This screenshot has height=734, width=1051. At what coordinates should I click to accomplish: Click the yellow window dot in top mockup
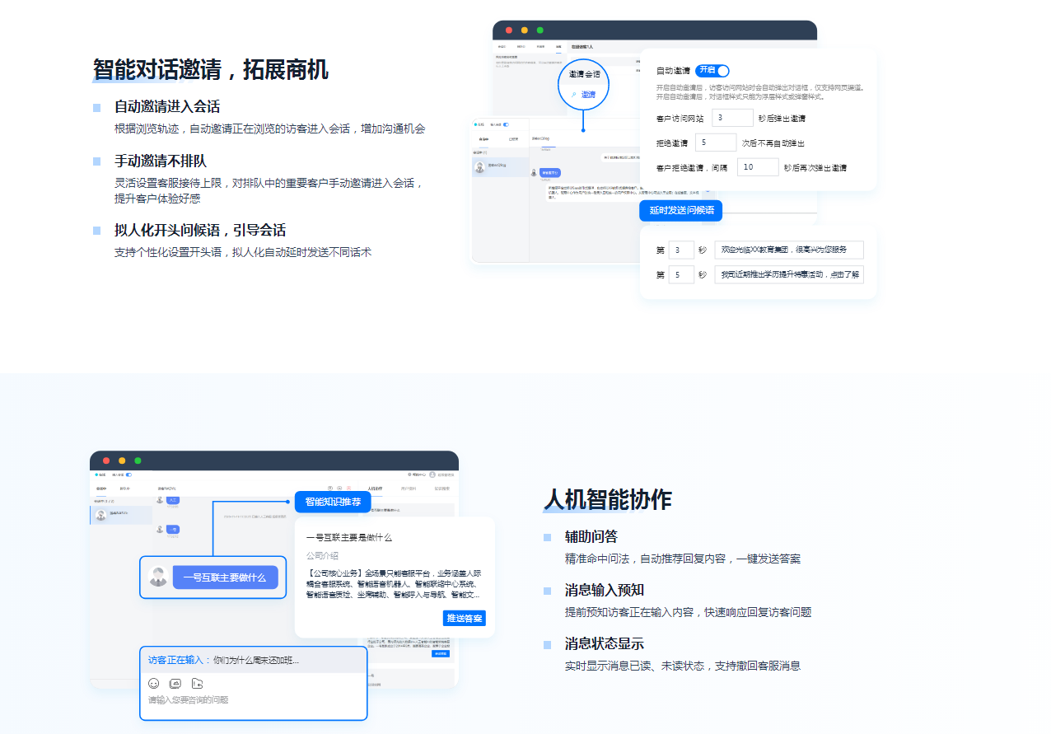point(525,30)
